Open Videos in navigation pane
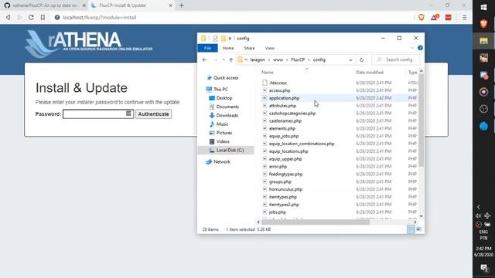This screenshot has width=495, height=278. coord(223,141)
